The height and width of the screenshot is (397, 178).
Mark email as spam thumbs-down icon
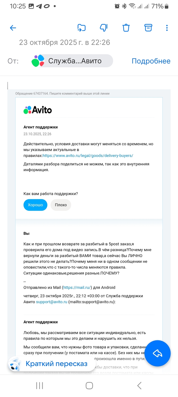(104, 28)
